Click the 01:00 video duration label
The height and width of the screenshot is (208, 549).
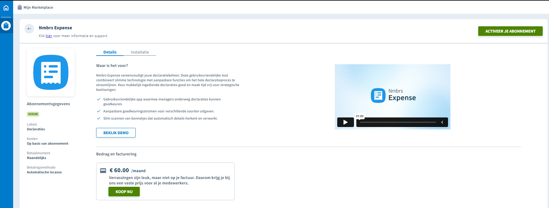(360, 116)
